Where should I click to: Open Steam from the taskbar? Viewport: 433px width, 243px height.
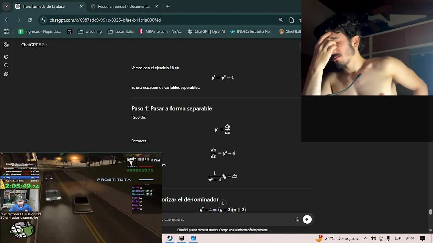[170, 238]
